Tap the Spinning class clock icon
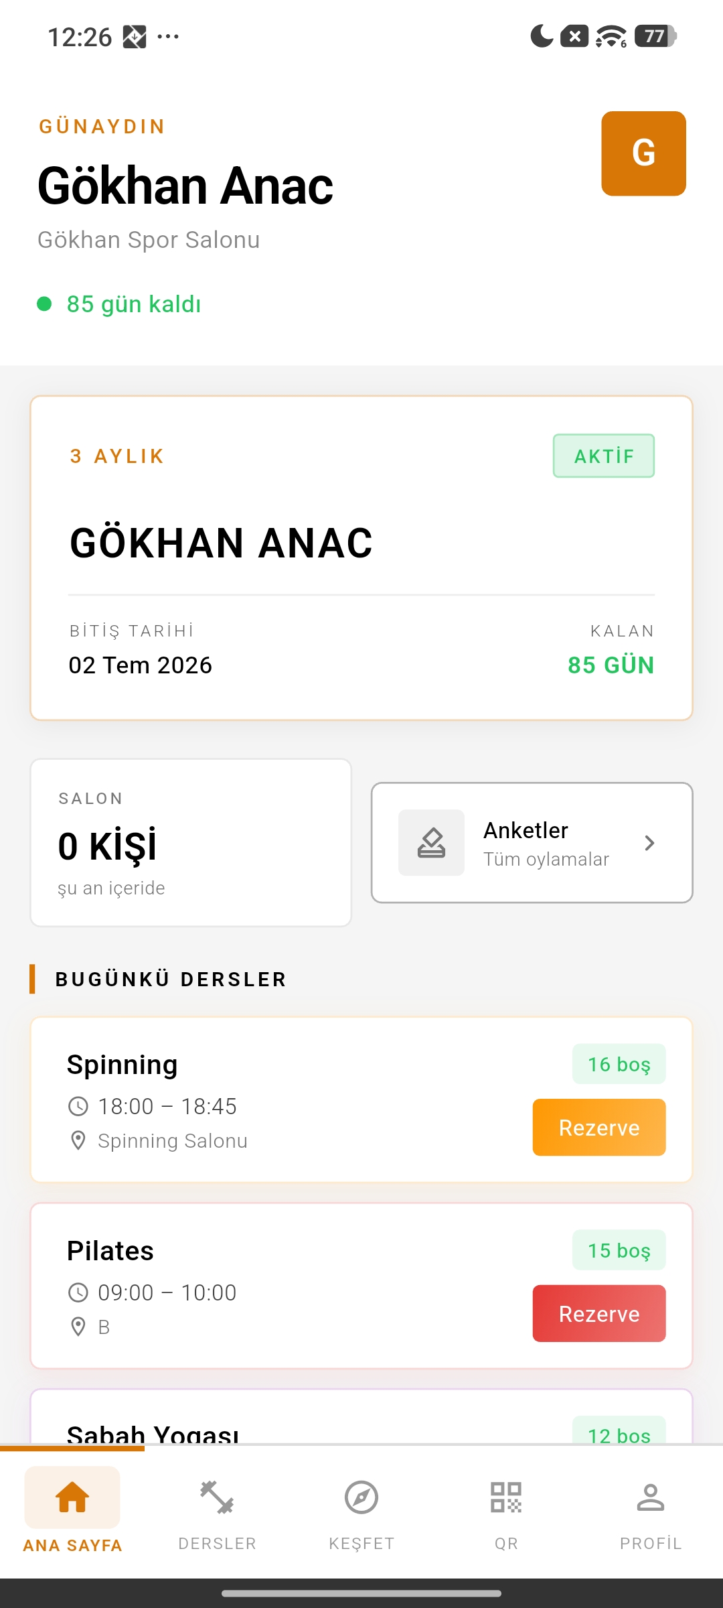The image size is (723, 1608). (78, 1106)
